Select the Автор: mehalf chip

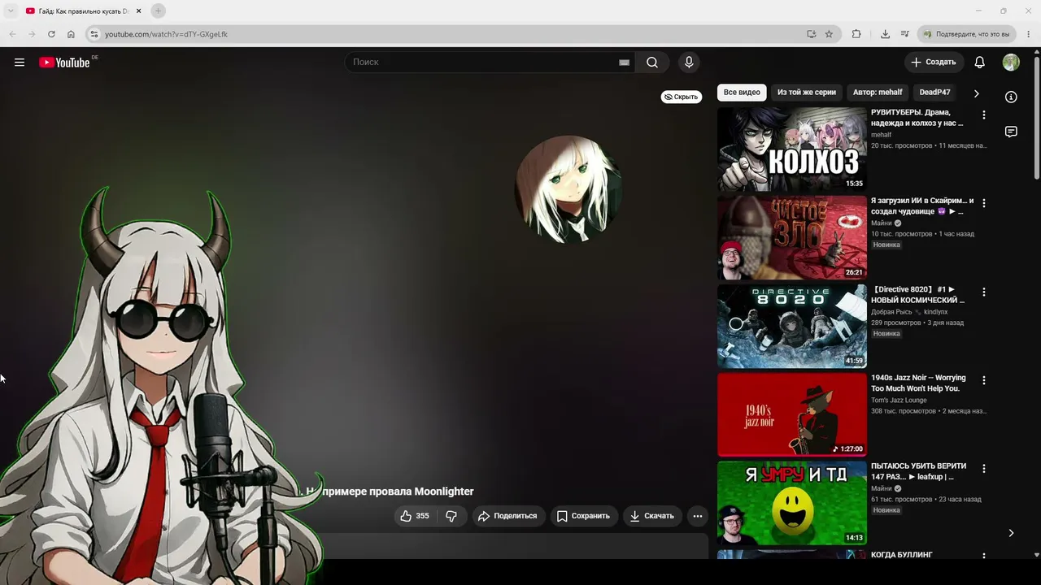point(878,93)
